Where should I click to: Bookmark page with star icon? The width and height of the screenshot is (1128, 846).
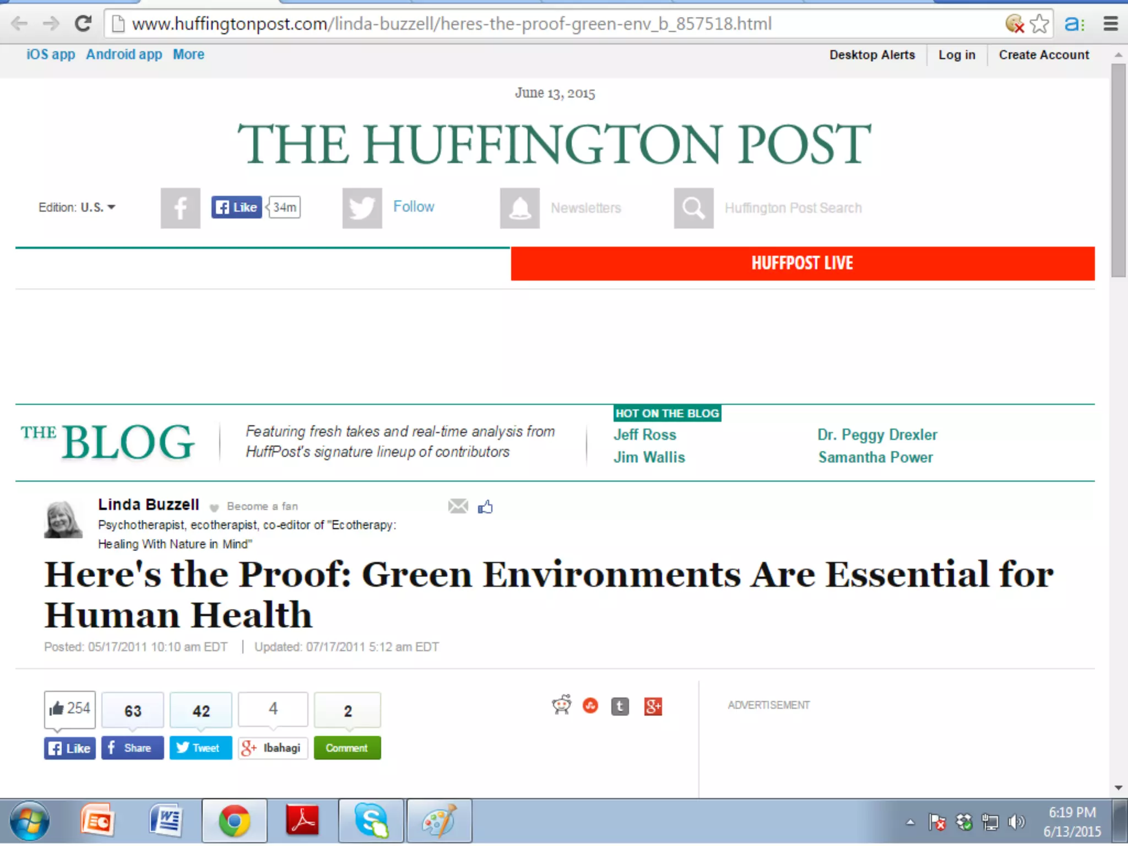(x=1039, y=24)
